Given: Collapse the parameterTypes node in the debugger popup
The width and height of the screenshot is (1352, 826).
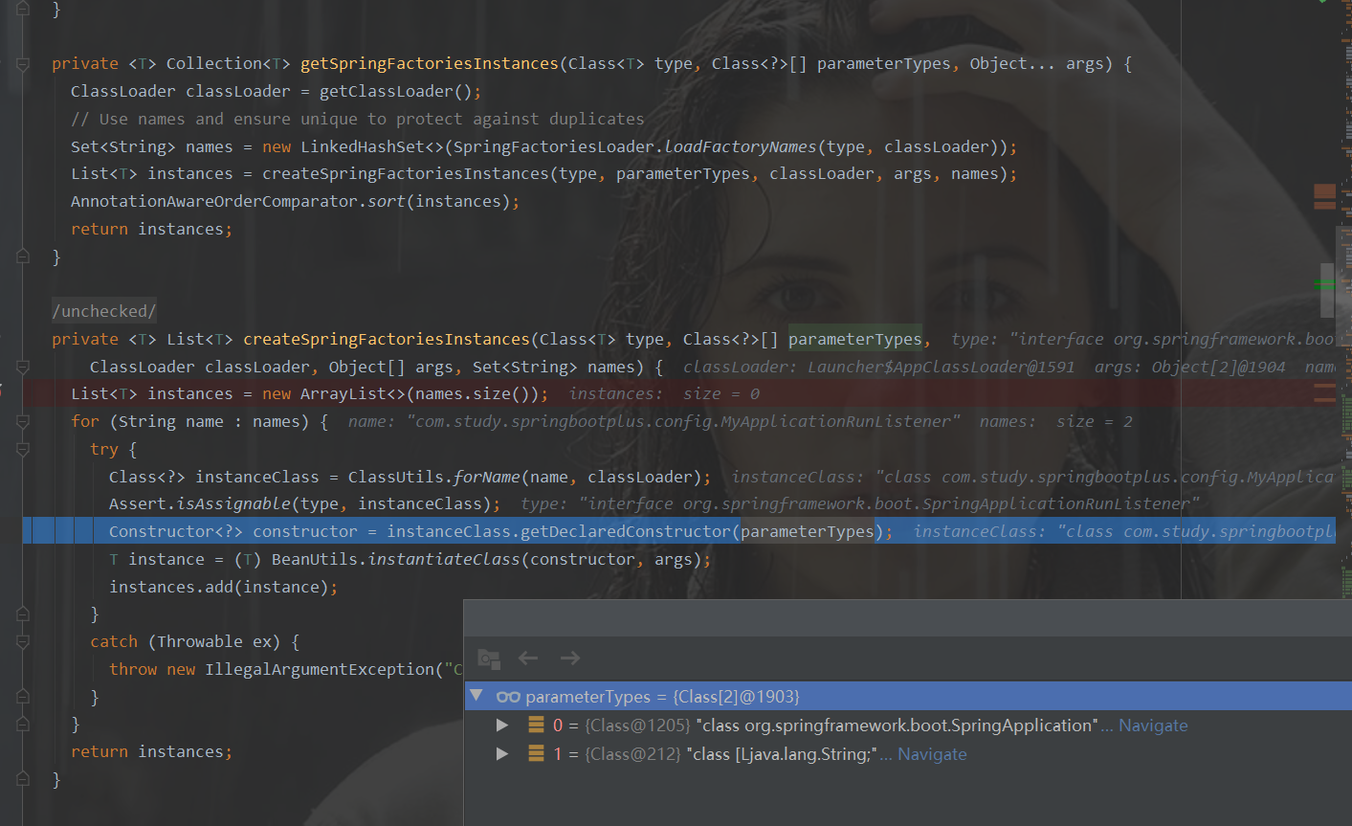Looking at the screenshot, I should [476, 696].
